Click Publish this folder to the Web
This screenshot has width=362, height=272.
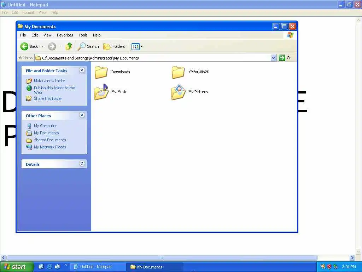[x=54, y=90]
